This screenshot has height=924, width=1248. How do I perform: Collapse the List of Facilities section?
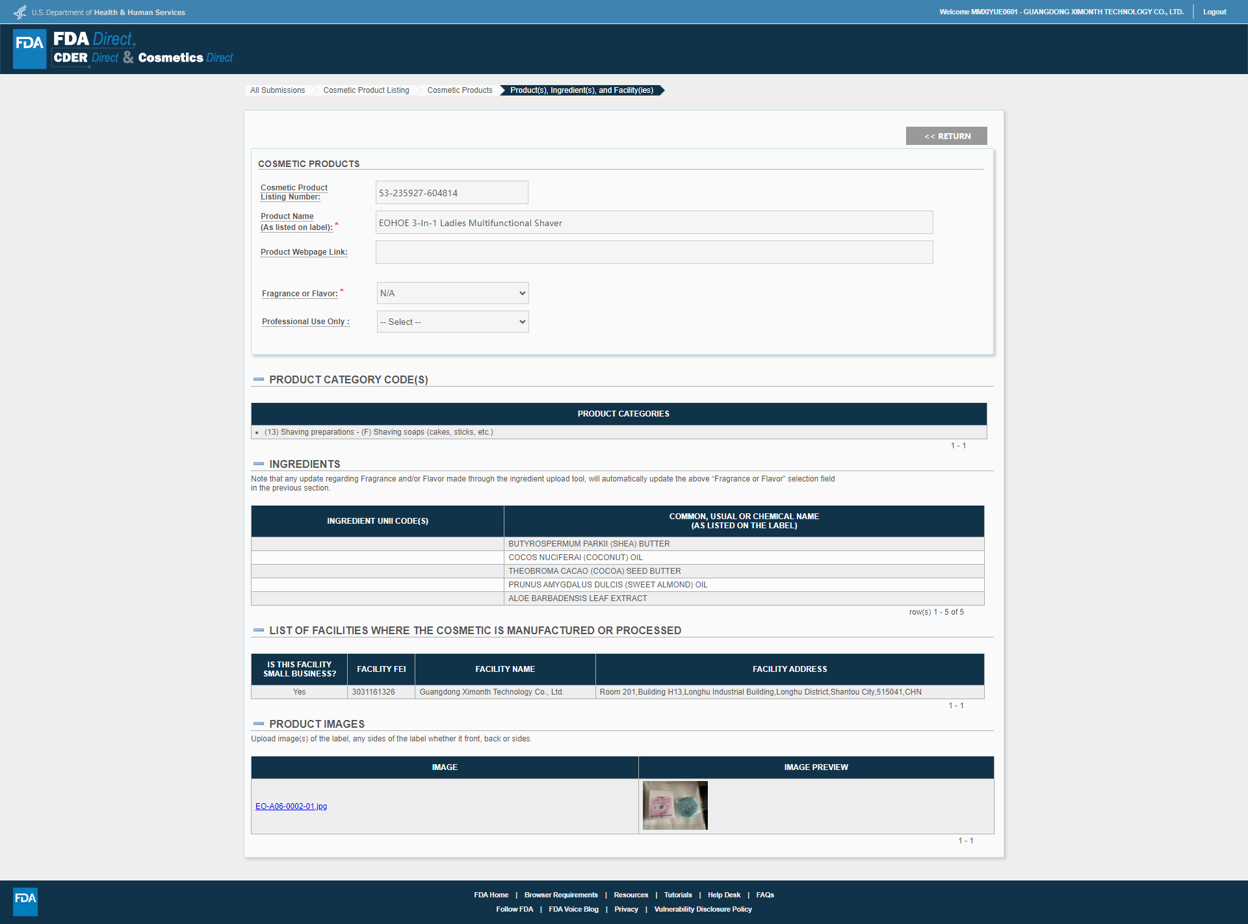tap(259, 630)
